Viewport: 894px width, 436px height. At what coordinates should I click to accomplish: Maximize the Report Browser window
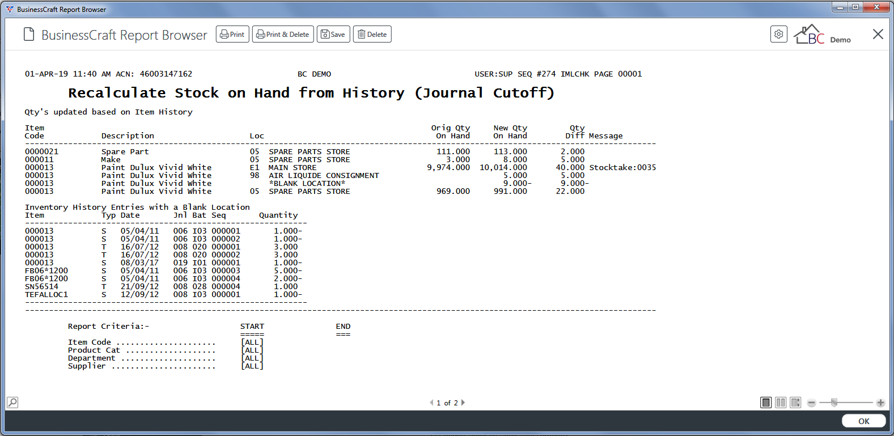coord(855,7)
